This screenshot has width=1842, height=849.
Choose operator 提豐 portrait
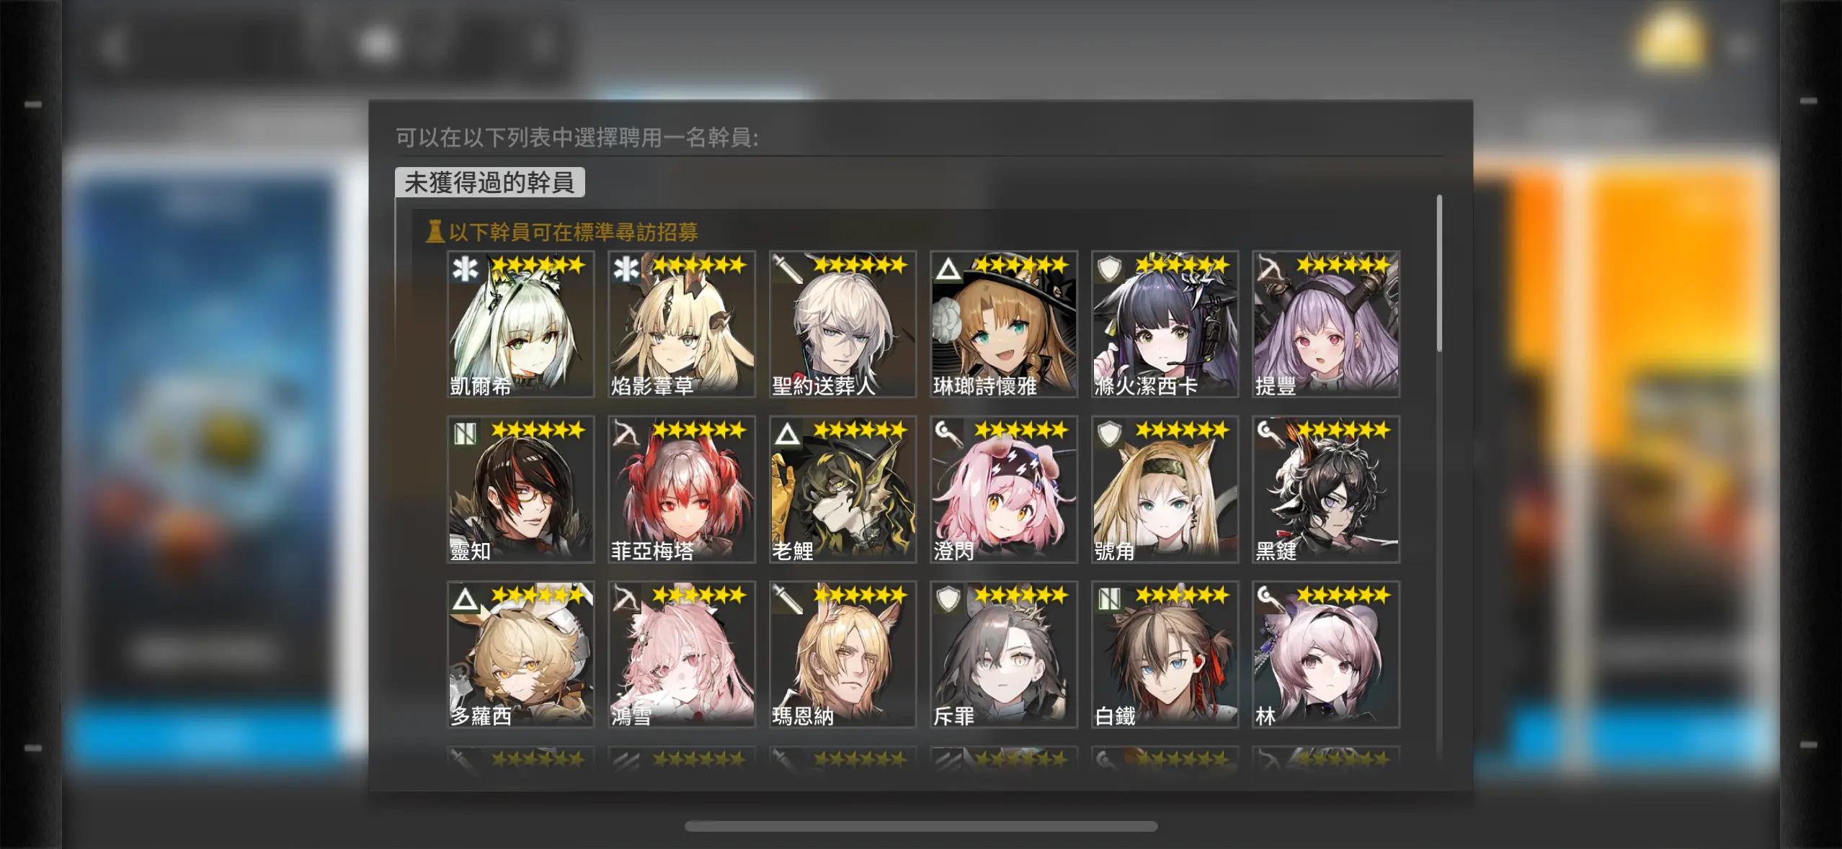(x=1326, y=324)
